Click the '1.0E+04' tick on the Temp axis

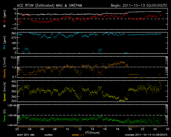coord(12,125)
